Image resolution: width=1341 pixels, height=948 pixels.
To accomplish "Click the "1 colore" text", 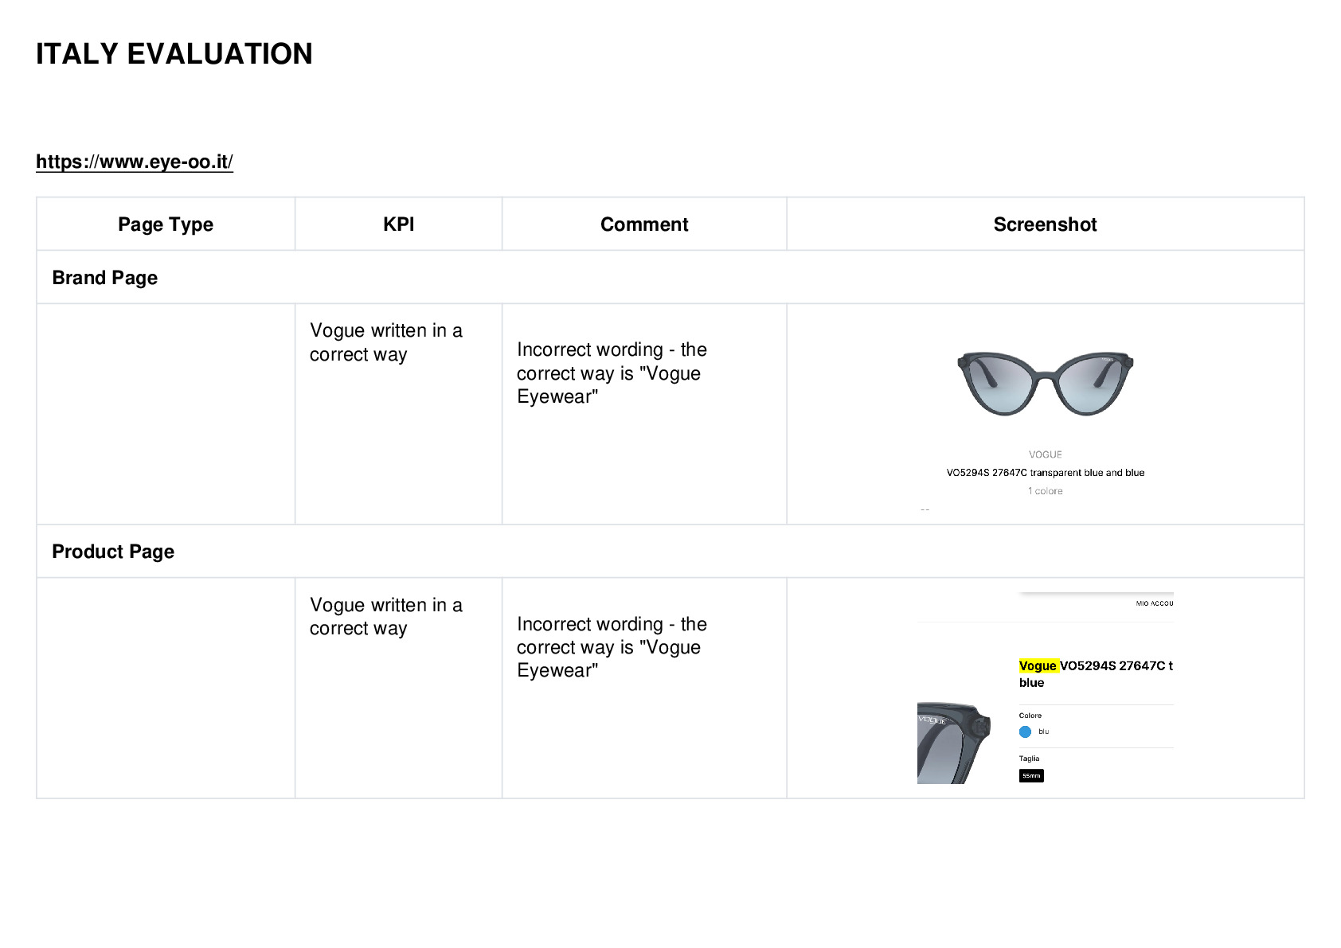I will 1045,491.
